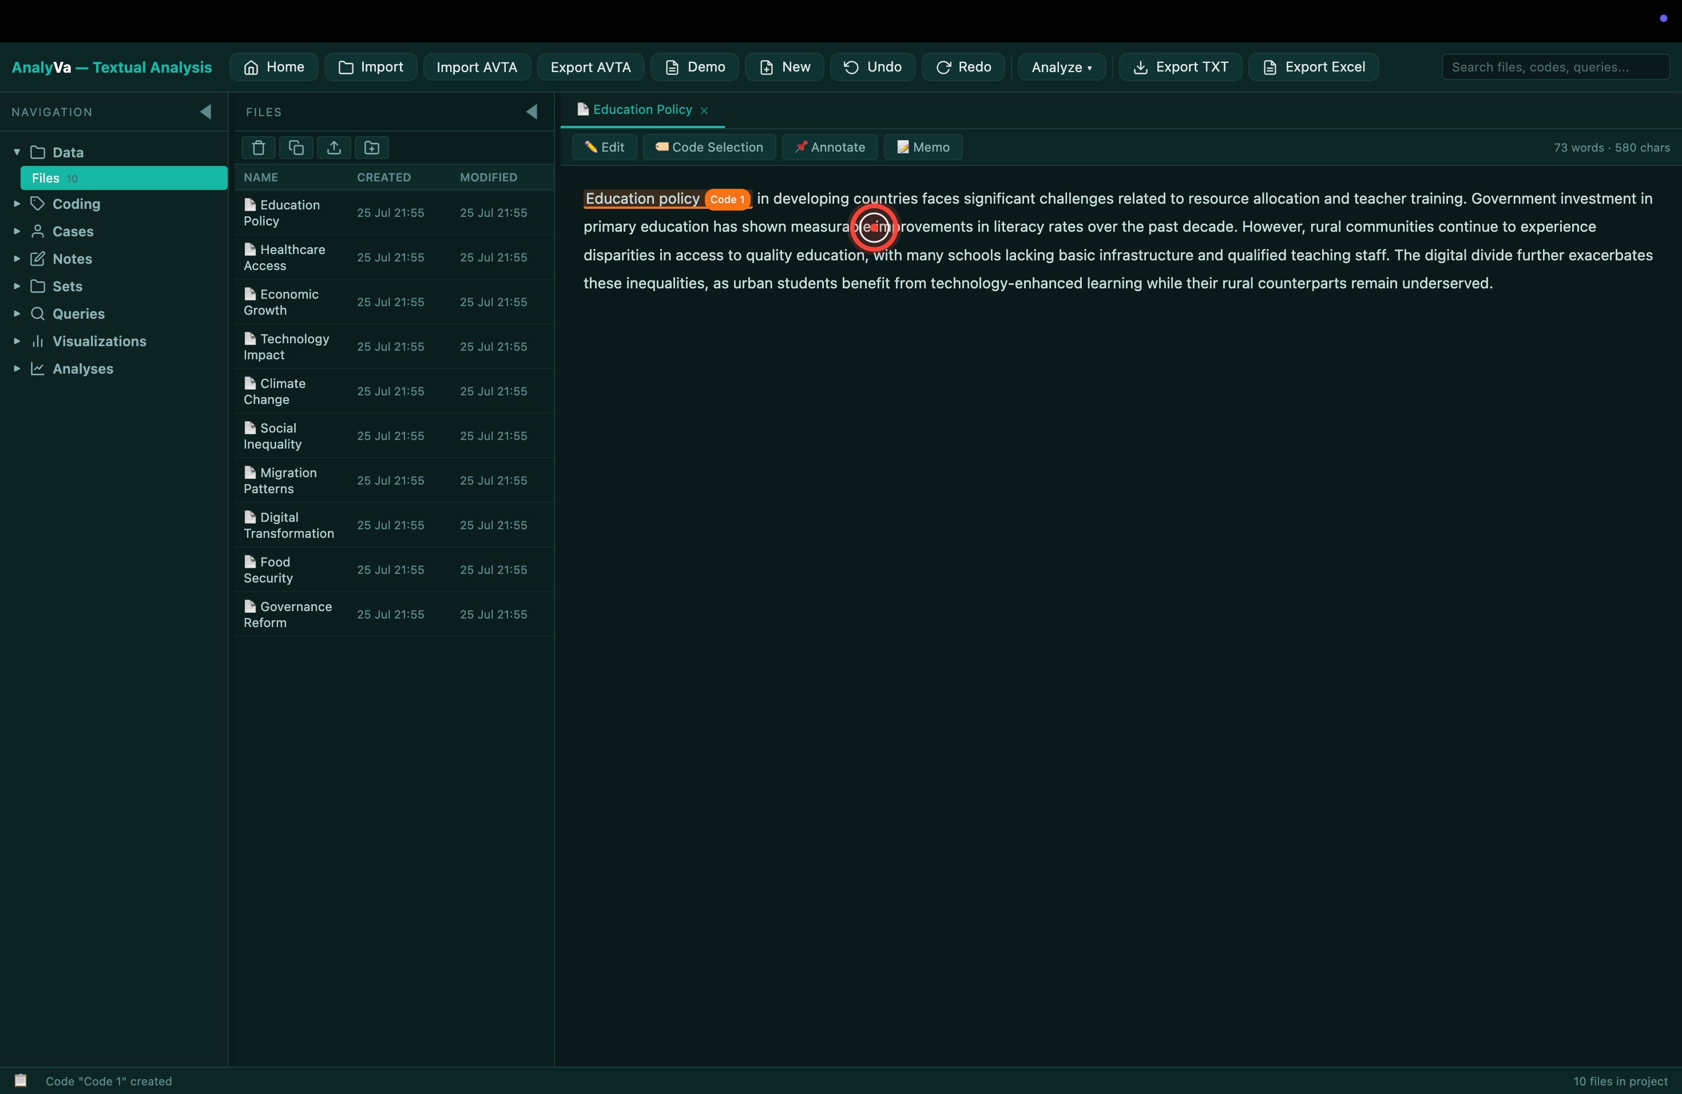The image size is (1682, 1094).
Task: Load the Demo project
Action: point(695,67)
